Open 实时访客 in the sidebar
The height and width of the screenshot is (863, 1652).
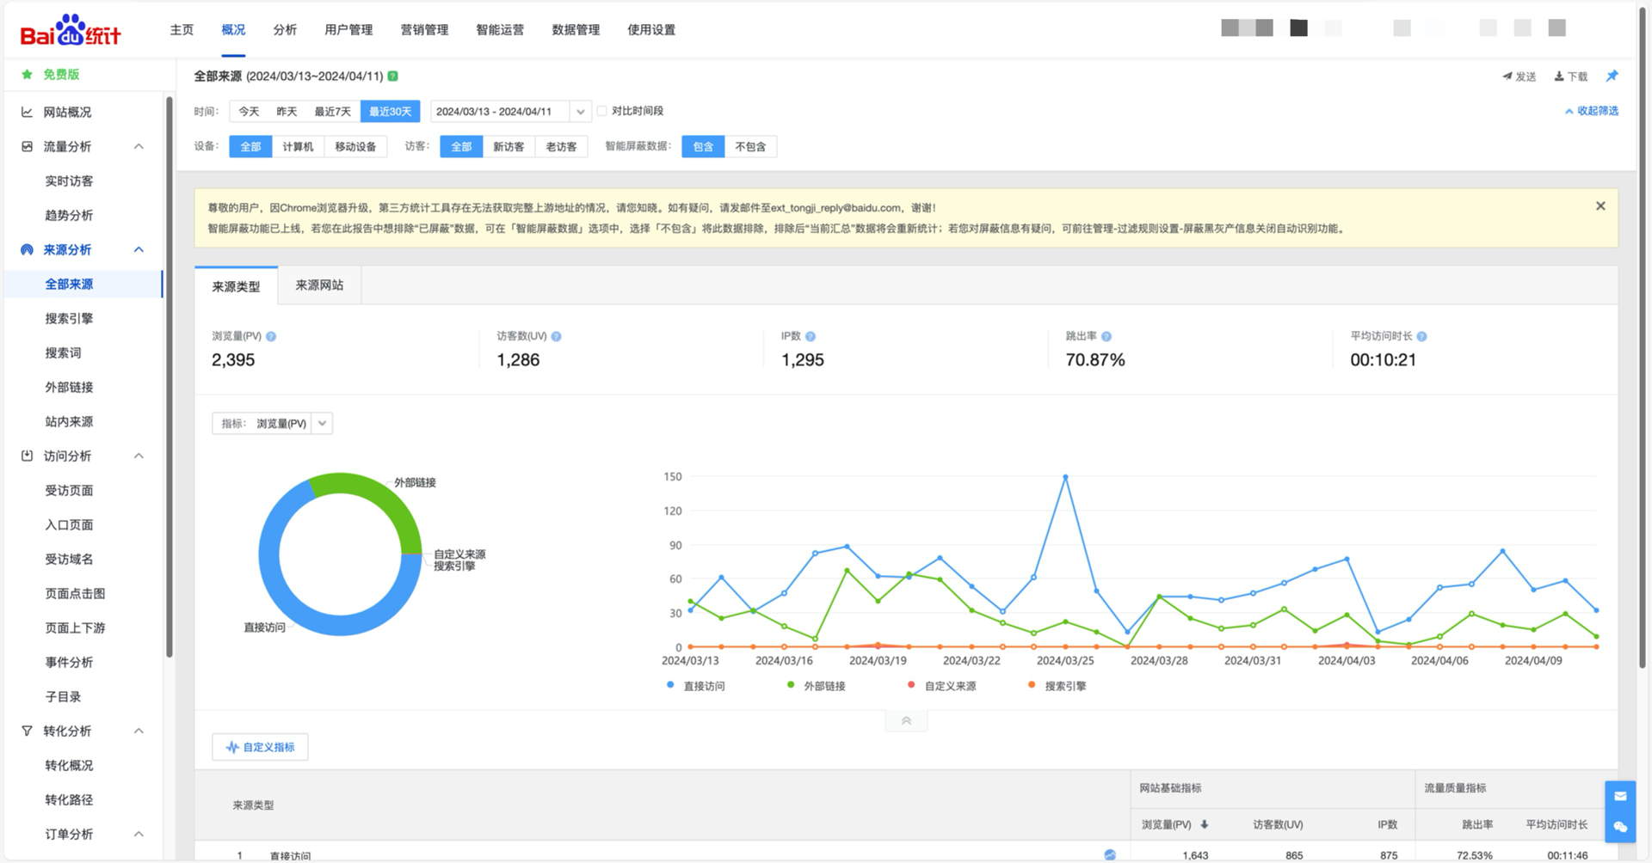pyautogui.click(x=69, y=181)
